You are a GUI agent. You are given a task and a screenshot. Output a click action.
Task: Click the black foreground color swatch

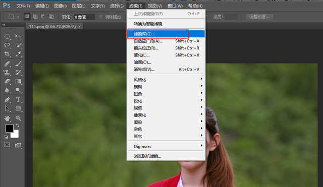coord(9,128)
